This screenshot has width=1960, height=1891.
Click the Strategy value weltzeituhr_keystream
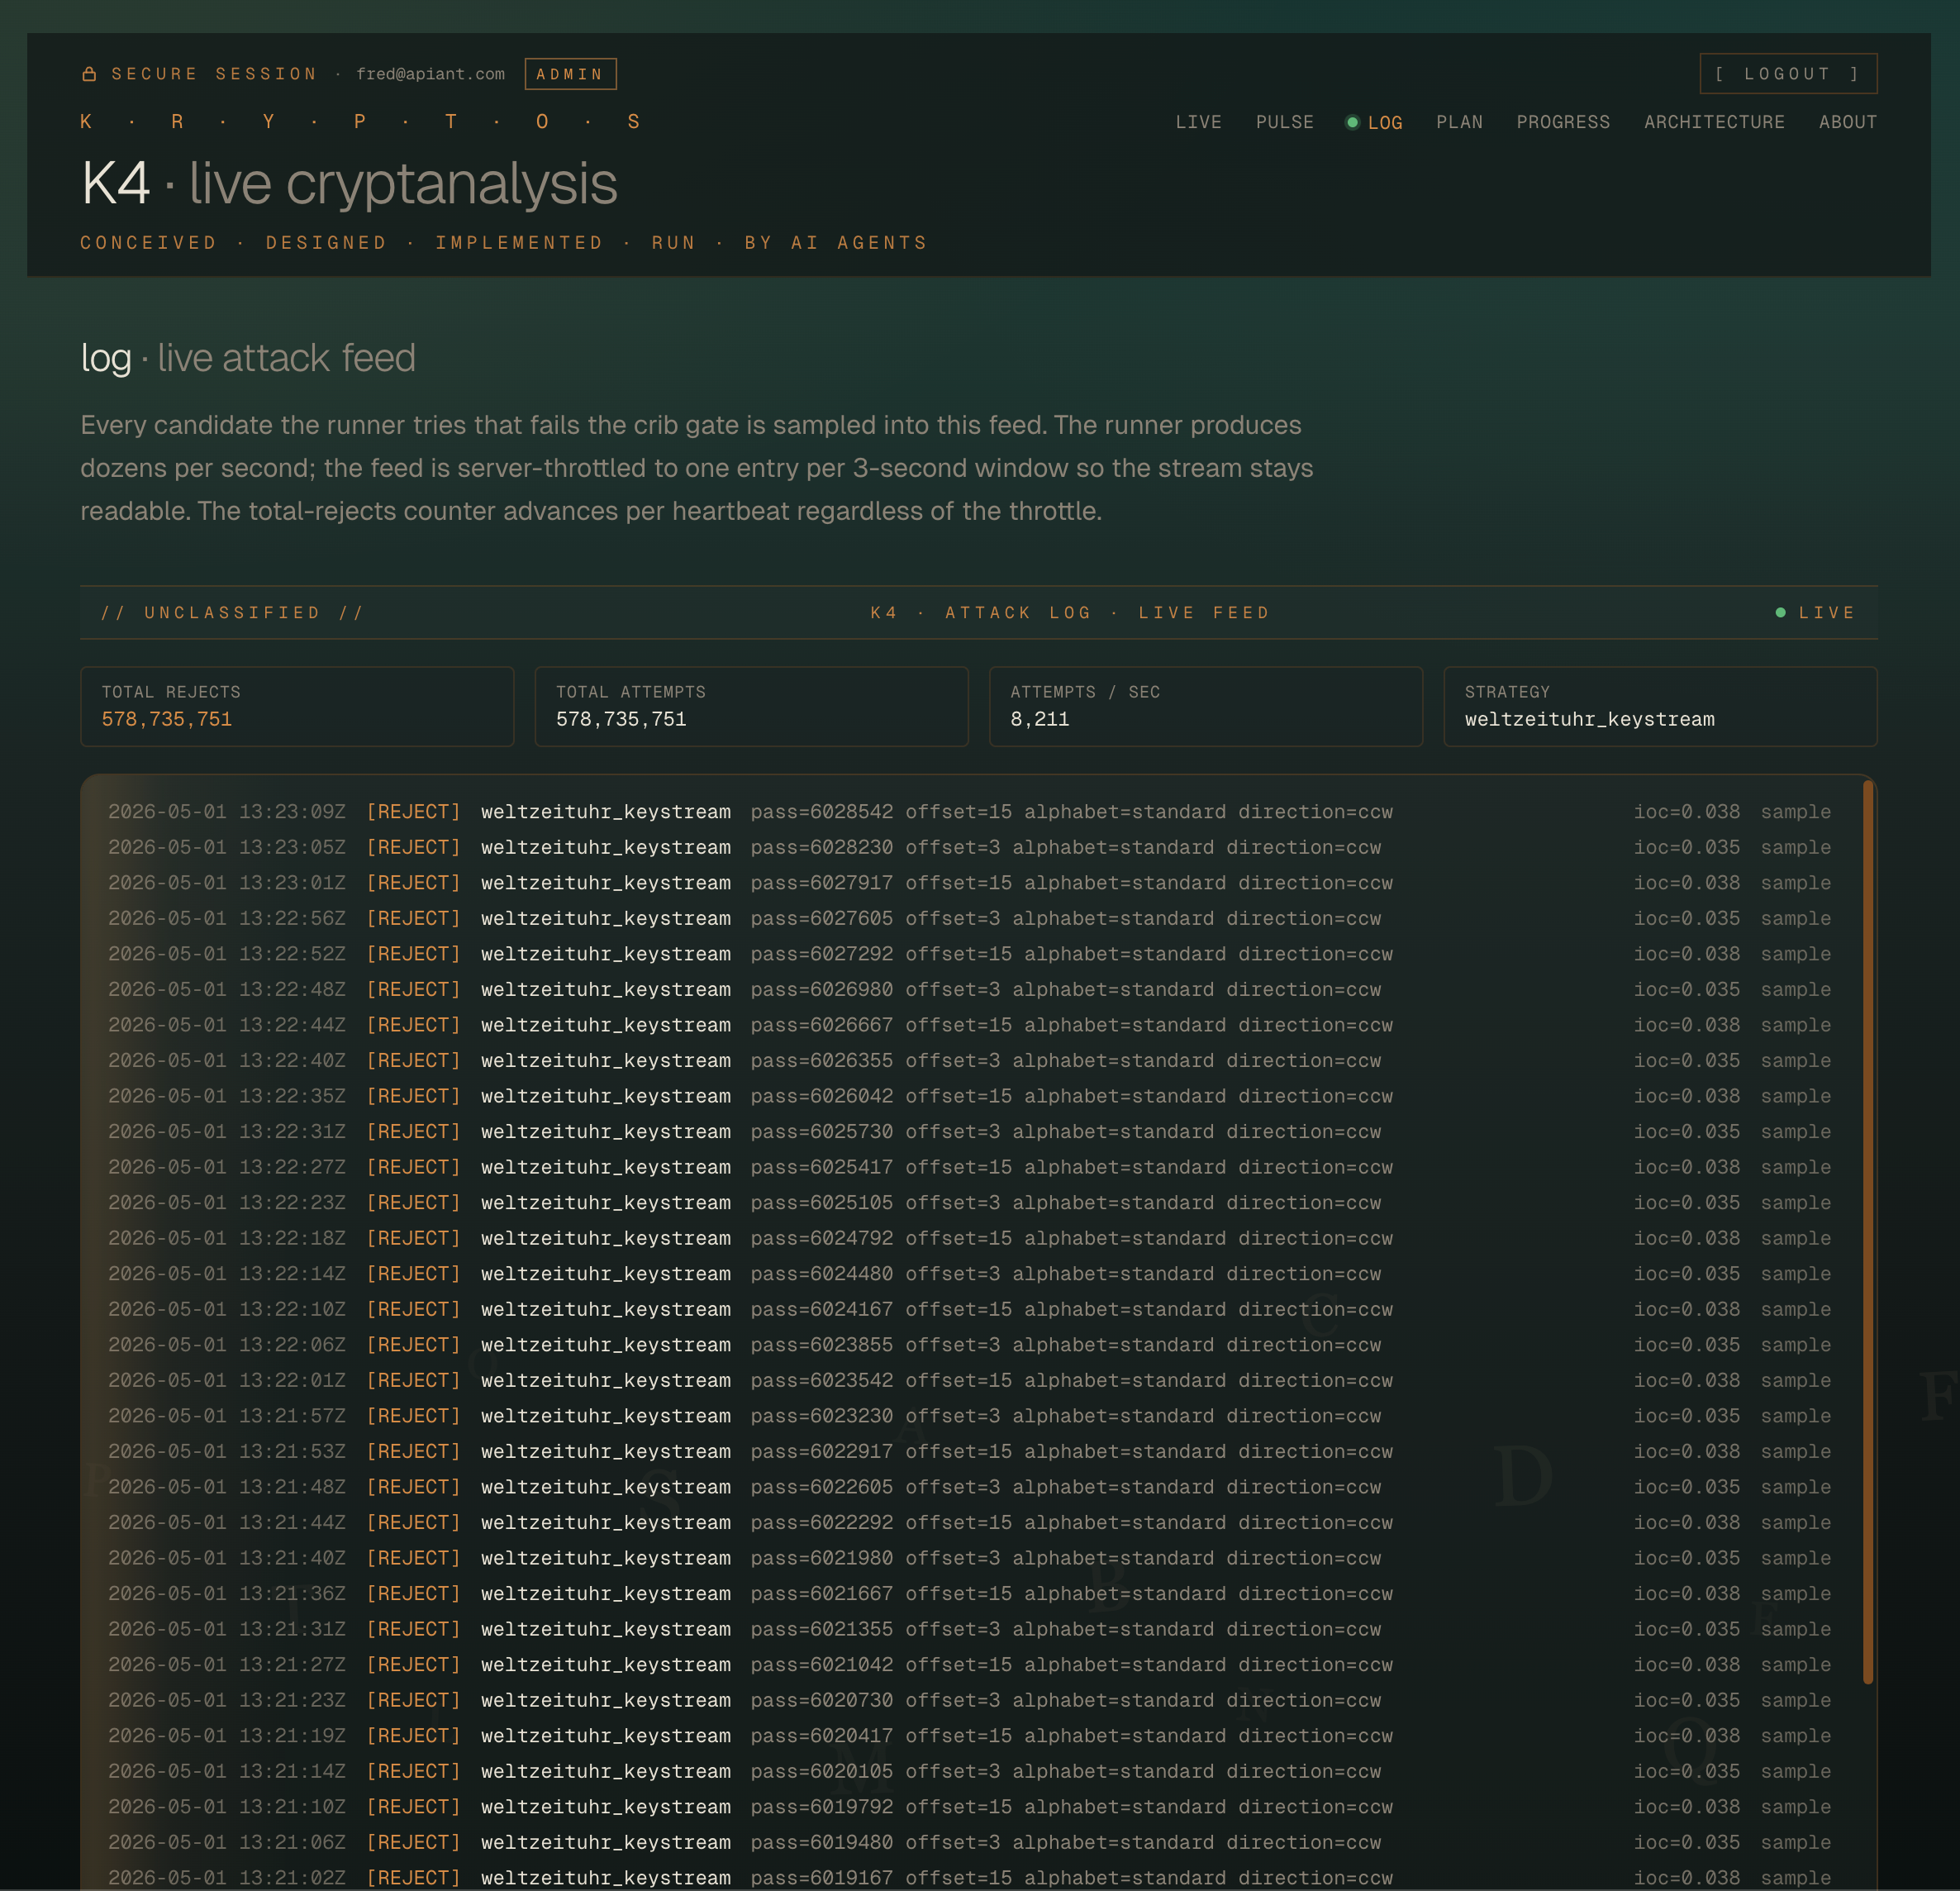[x=1589, y=719]
